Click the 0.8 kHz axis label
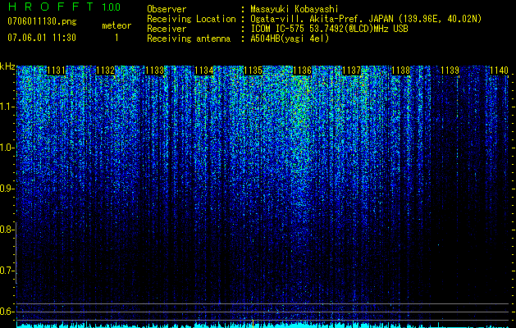516x328 pixels. click(7, 230)
